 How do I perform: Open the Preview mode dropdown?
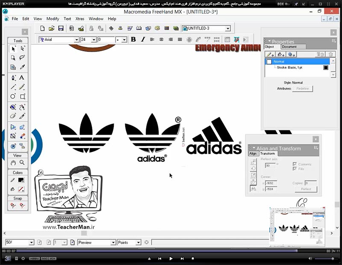tap(113, 242)
